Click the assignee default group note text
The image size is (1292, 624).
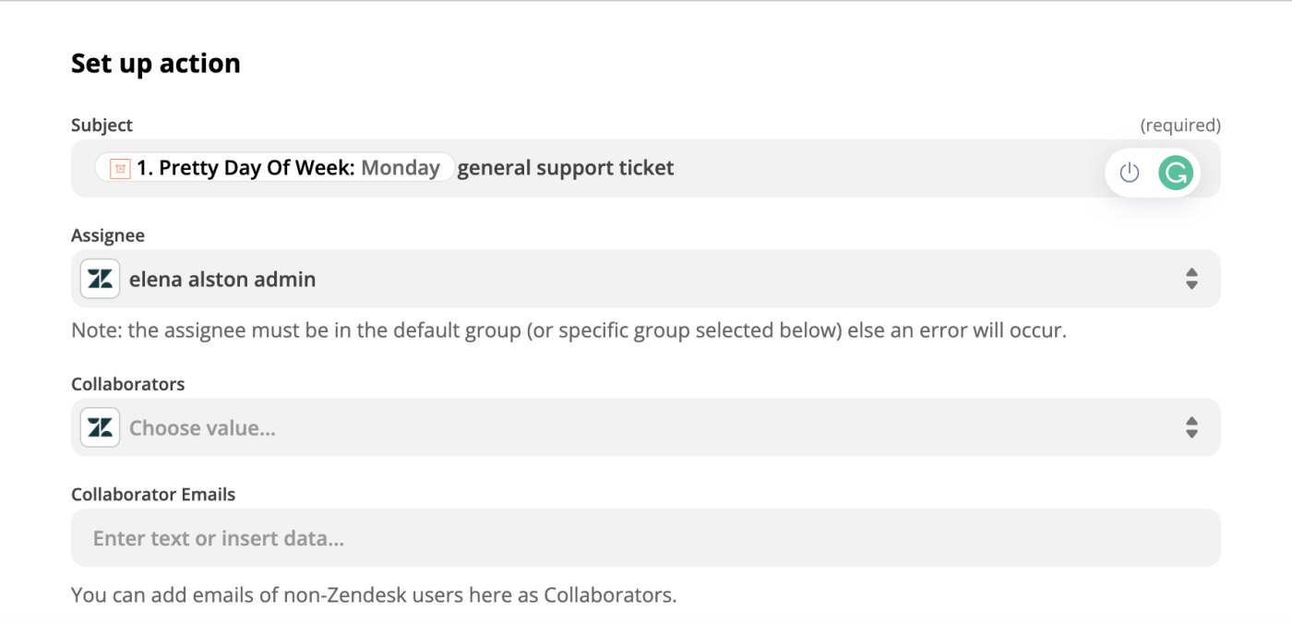point(568,330)
